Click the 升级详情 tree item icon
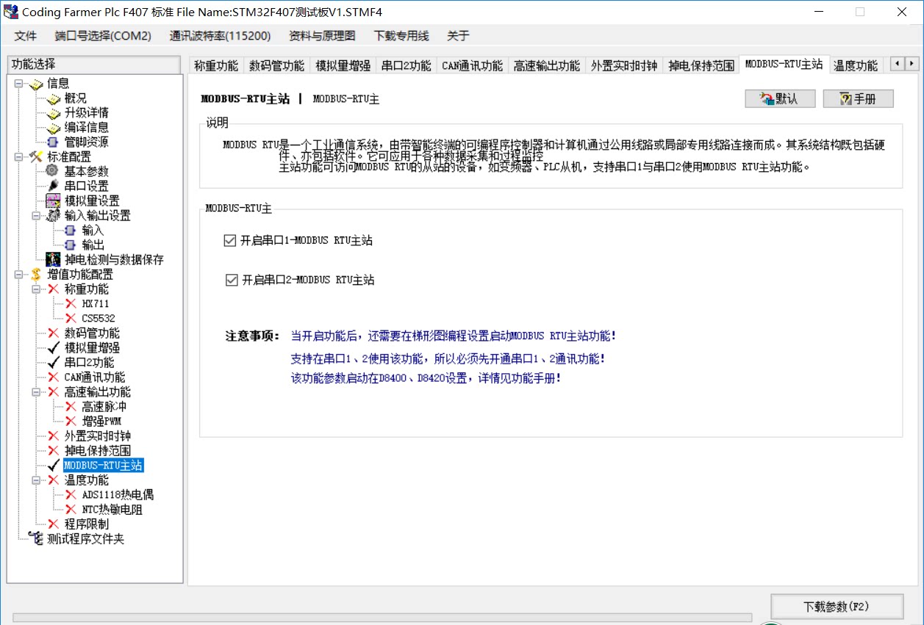 point(53,113)
